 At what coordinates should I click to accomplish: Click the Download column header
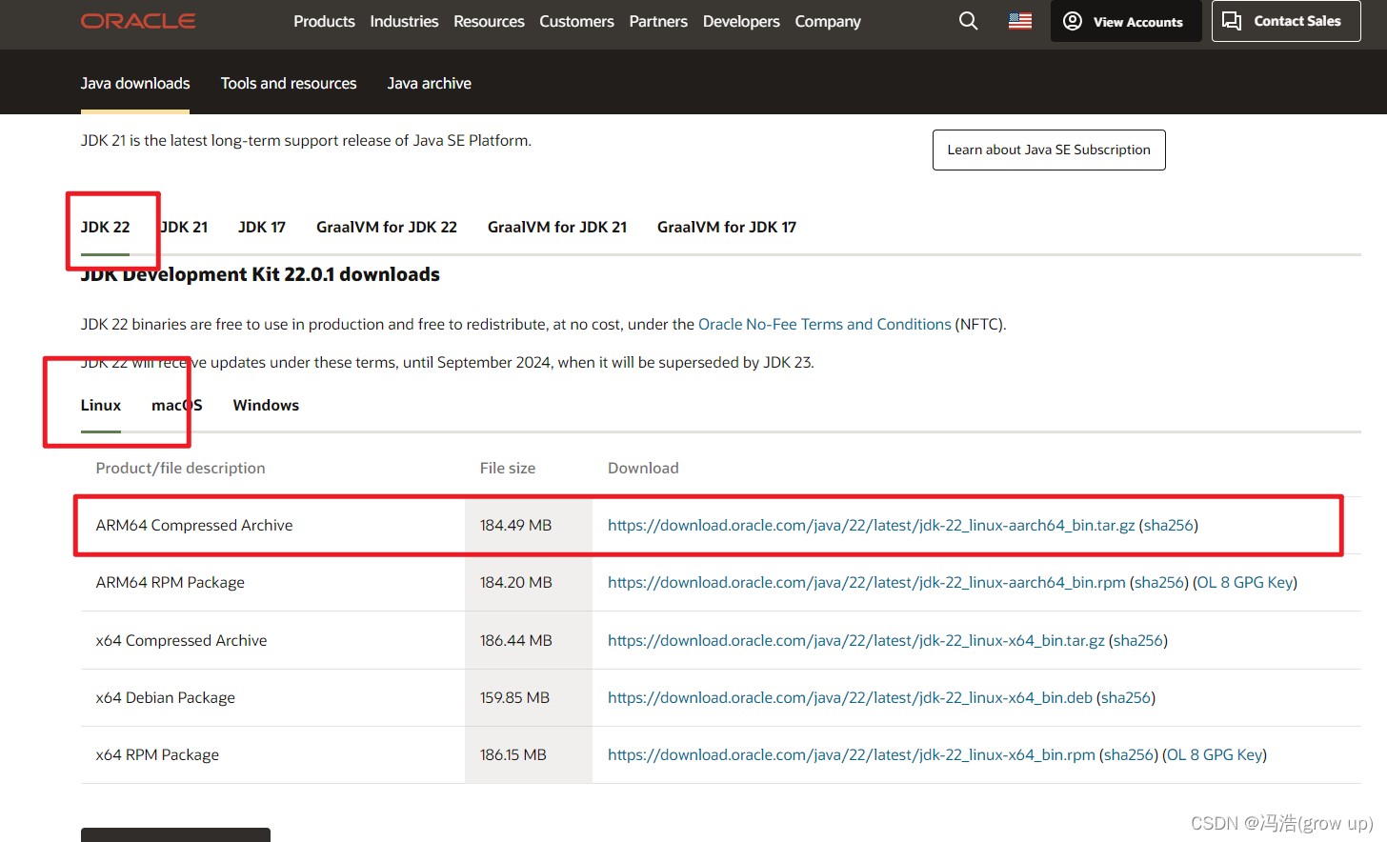[x=643, y=468]
